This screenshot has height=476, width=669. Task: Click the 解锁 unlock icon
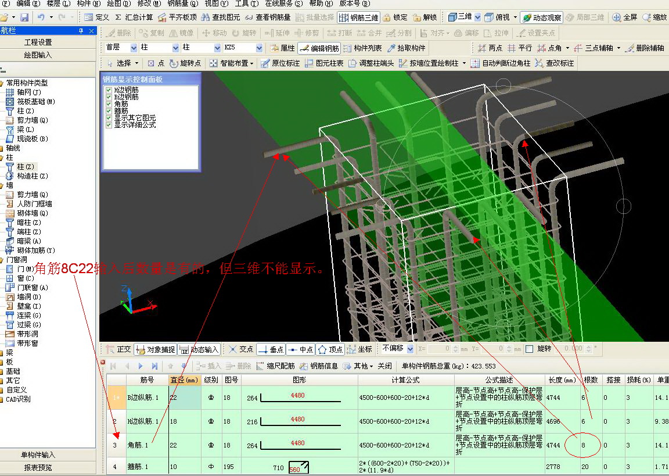tap(425, 17)
